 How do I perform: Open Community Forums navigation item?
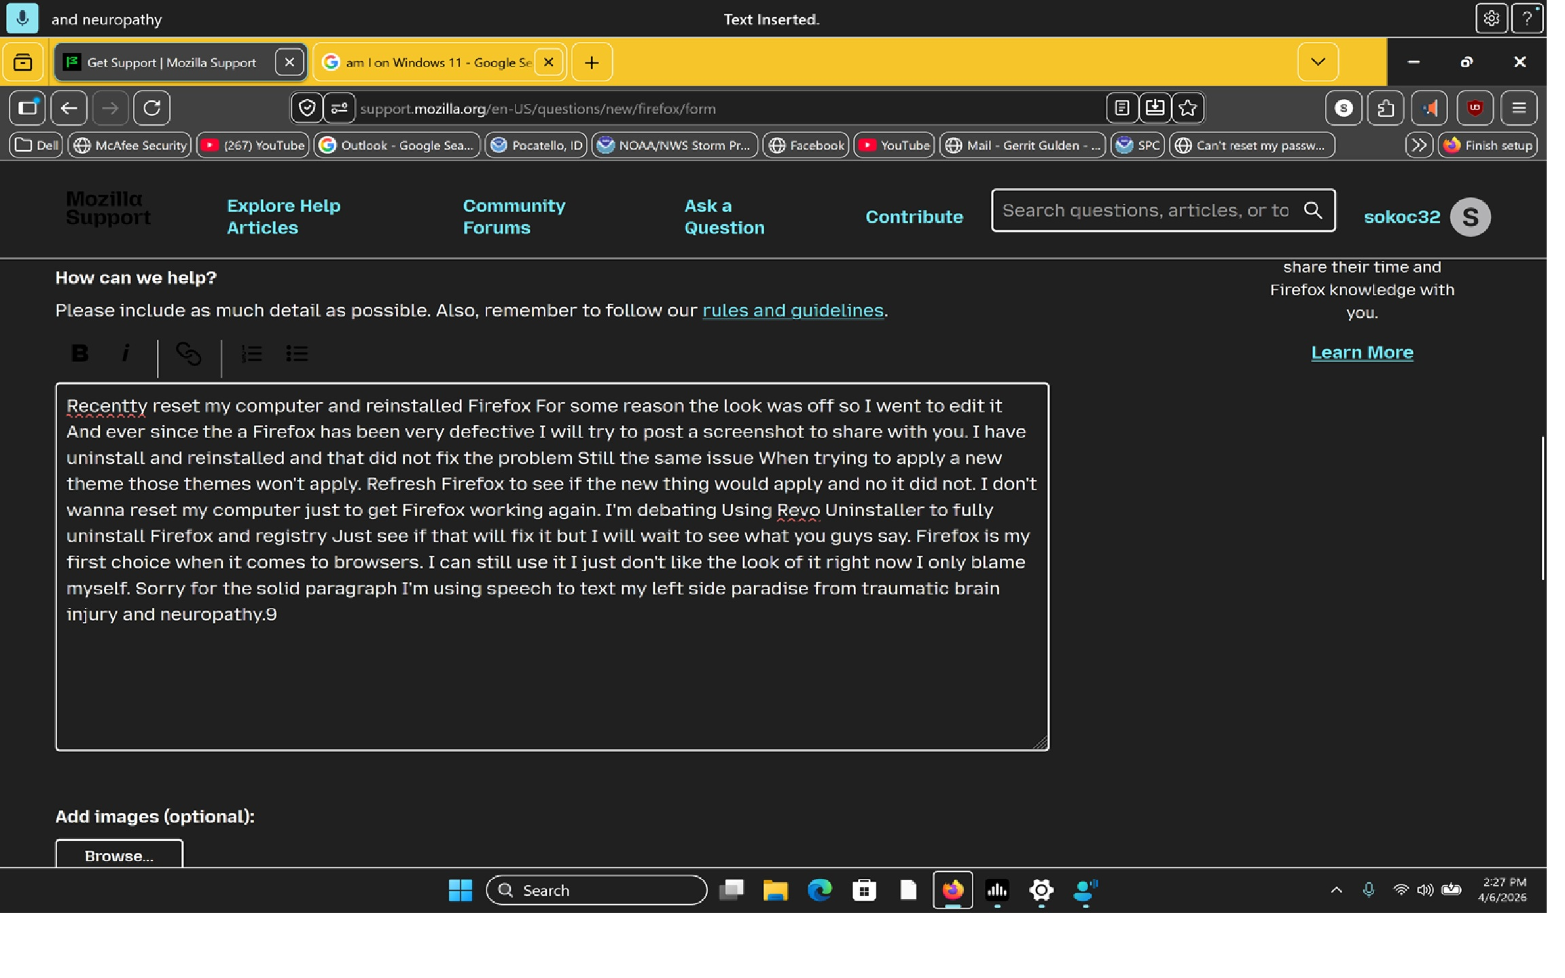tap(514, 217)
